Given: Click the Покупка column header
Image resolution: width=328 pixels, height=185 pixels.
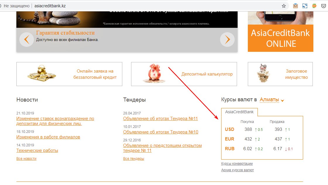Looking at the screenshot, I should pos(247,121).
